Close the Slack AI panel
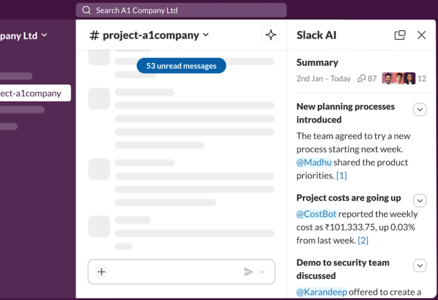This screenshot has width=438, height=300. (421, 35)
